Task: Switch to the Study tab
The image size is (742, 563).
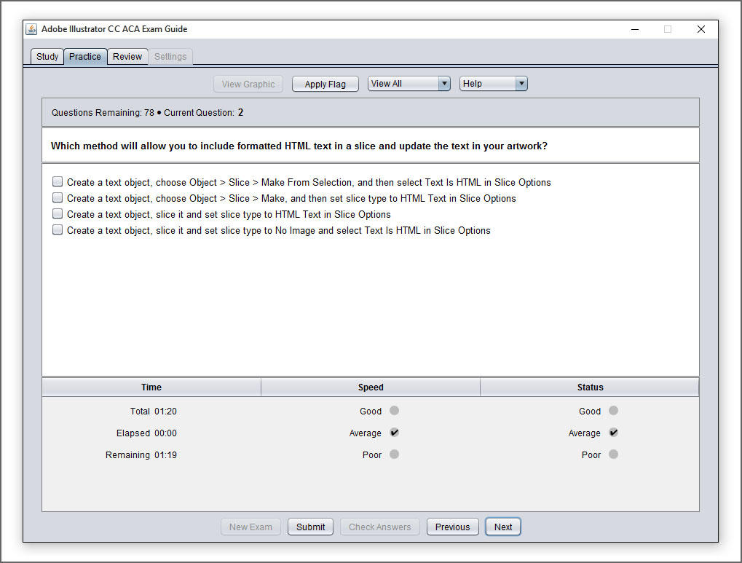Action: [47, 56]
